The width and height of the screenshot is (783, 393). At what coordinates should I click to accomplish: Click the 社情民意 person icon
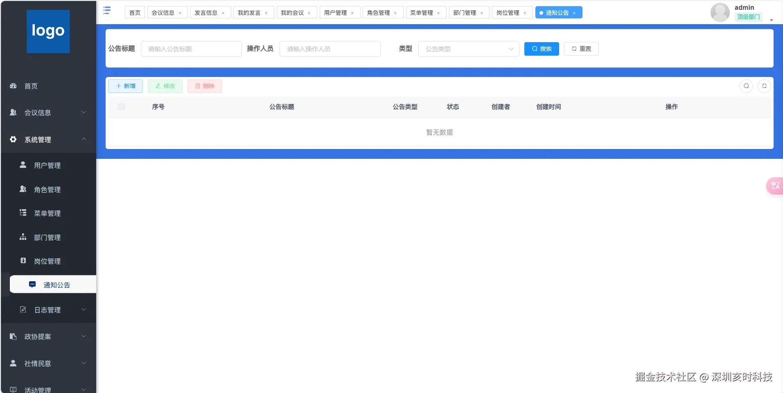coord(13,364)
